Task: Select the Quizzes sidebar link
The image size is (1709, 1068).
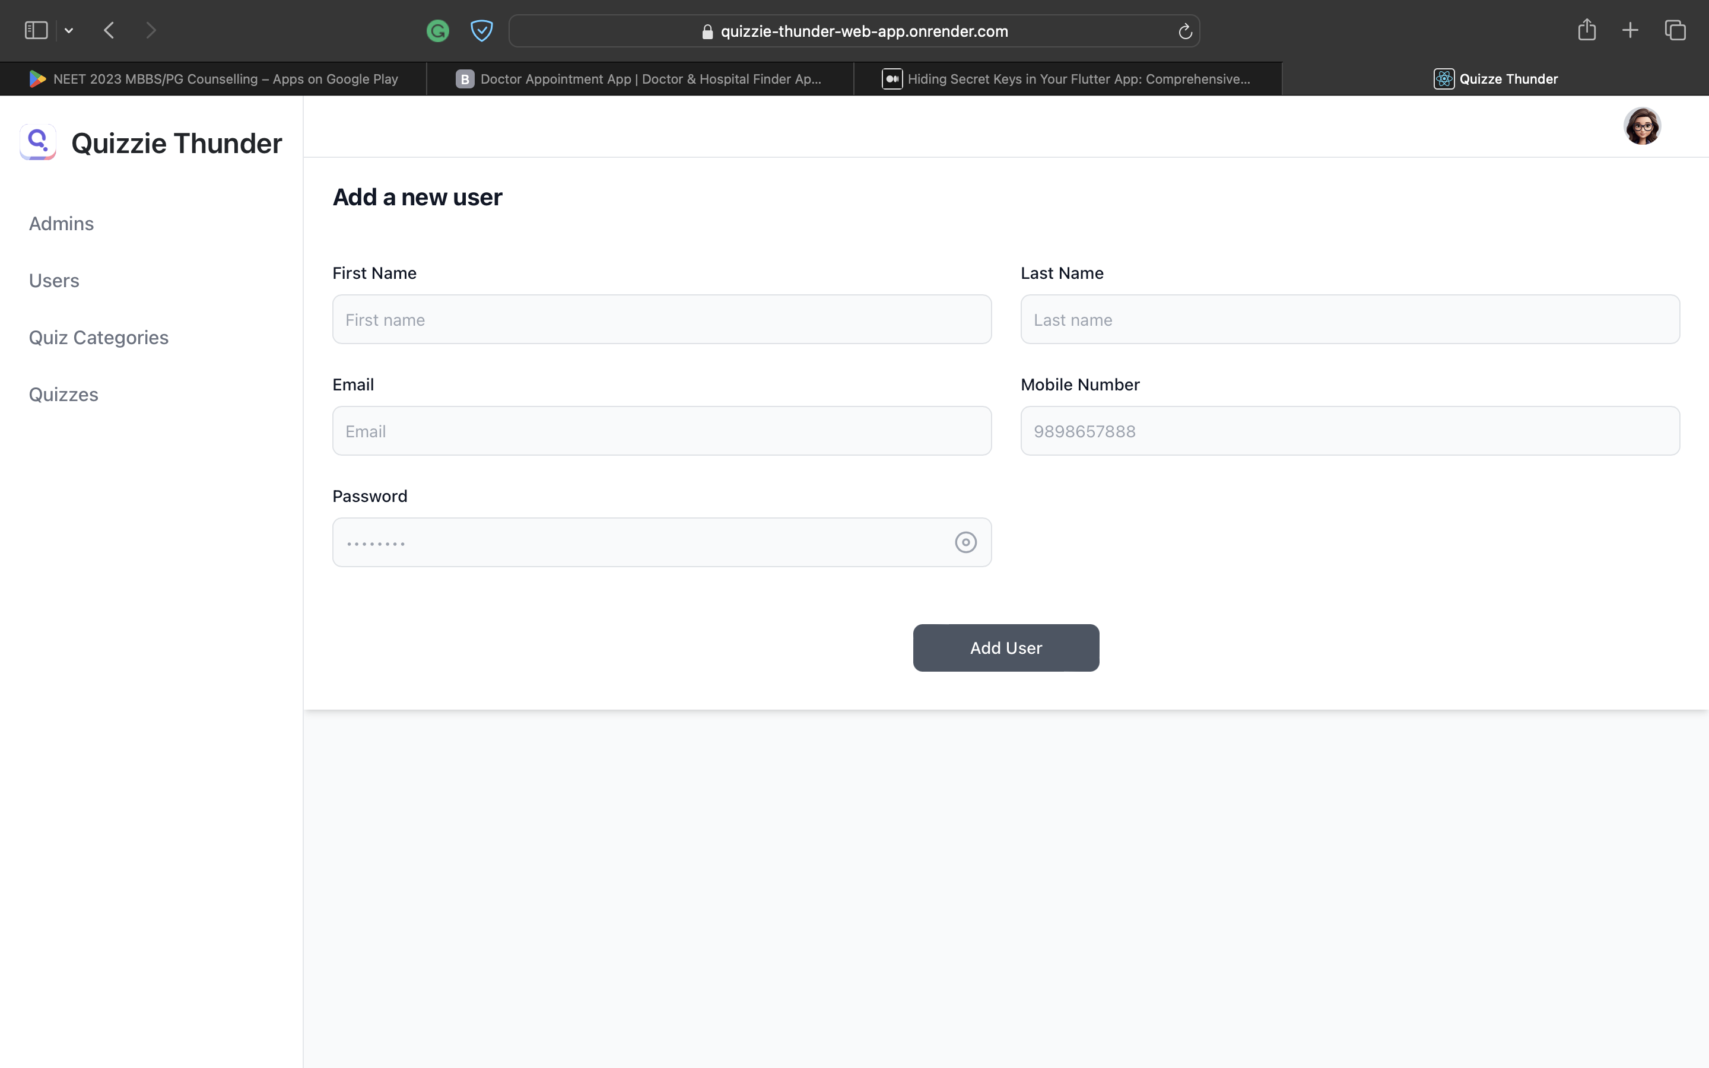Action: [x=63, y=394]
